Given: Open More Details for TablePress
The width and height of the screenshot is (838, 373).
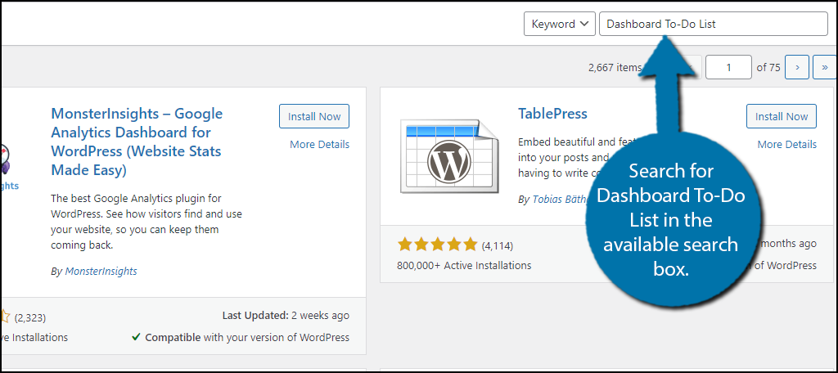Looking at the screenshot, I should pyautogui.click(x=786, y=144).
